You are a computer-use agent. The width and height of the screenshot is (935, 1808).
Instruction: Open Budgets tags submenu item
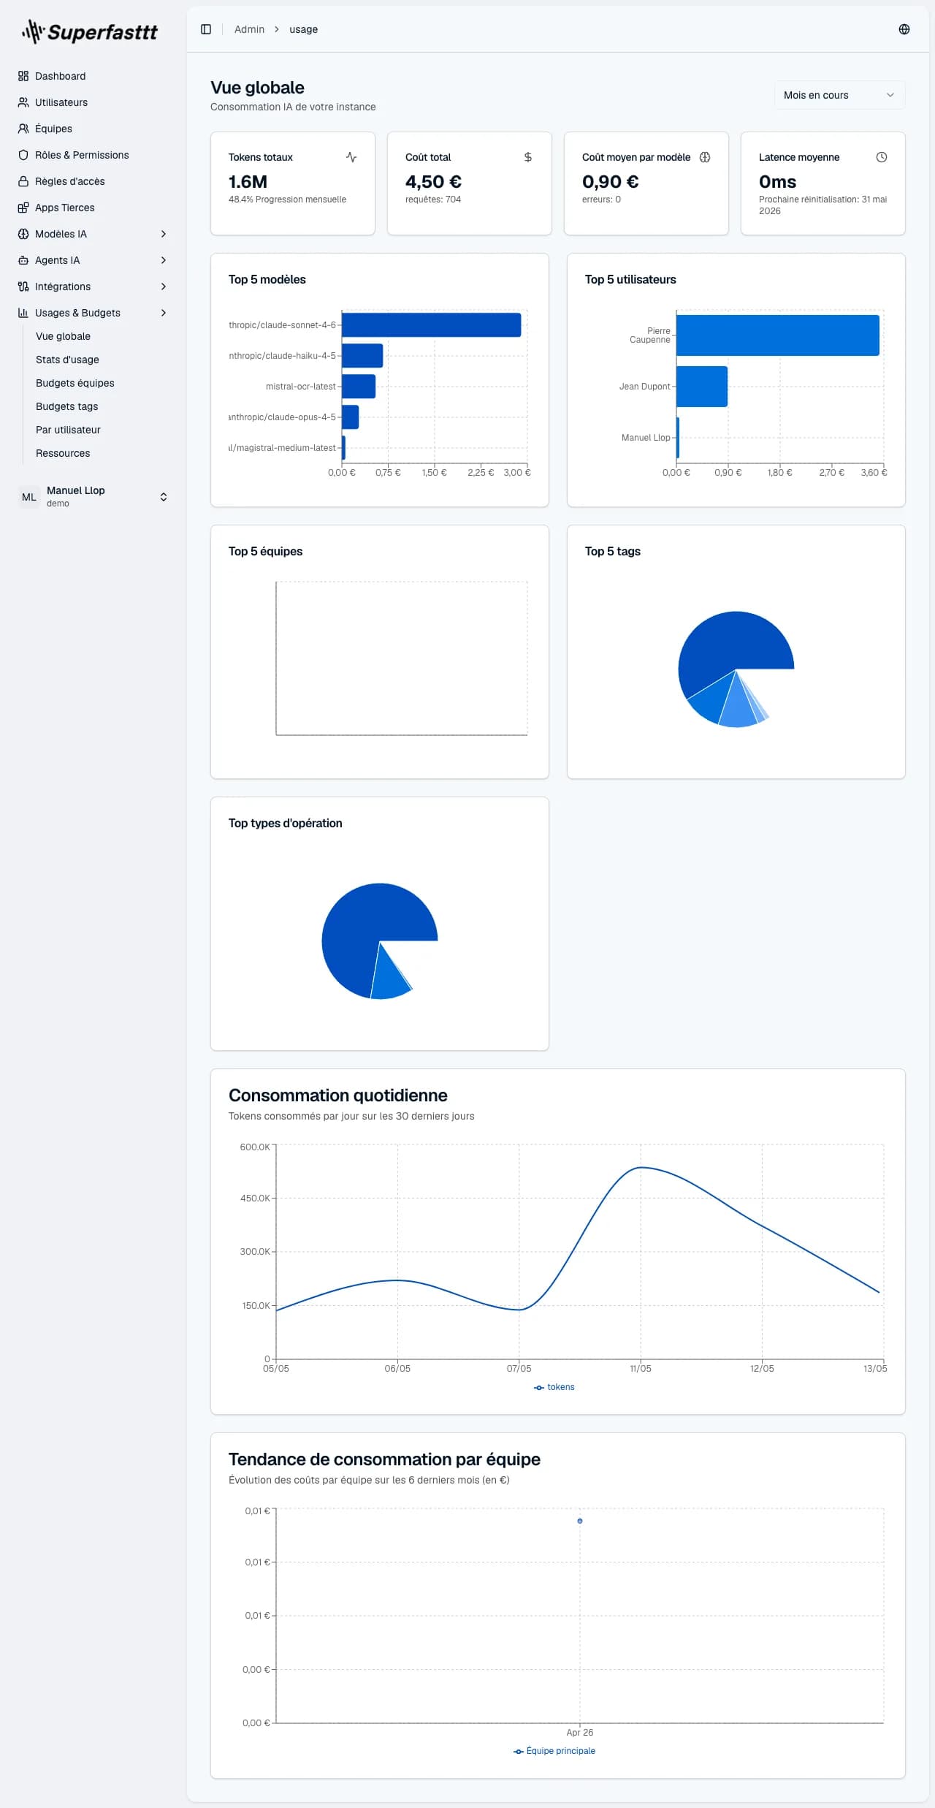[66, 406]
